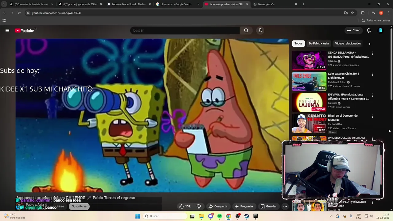Click the Preguntar button

[x=244, y=206]
